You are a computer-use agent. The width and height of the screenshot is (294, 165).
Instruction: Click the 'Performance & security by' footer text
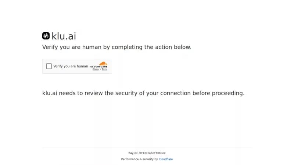[140, 159]
